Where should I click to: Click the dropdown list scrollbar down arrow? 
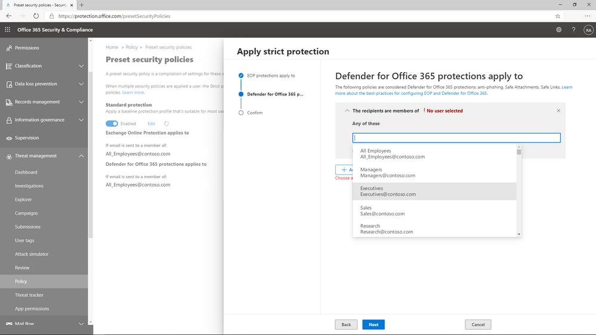(x=519, y=234)
